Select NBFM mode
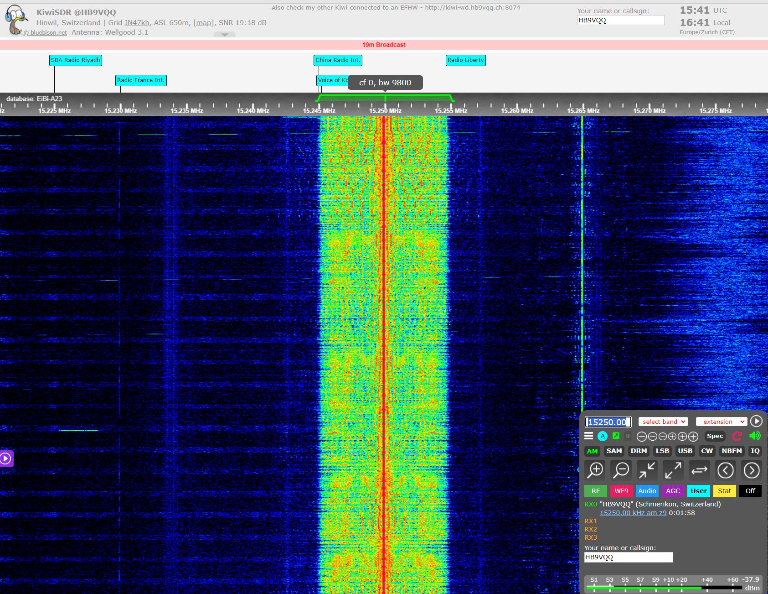The width and height of the screenshot is (768, 594). [x=732, y=451]
